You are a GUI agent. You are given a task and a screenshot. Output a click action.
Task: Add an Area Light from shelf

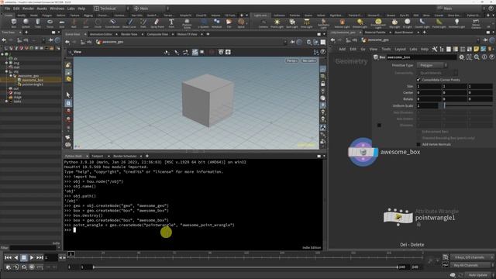(307, 23)
